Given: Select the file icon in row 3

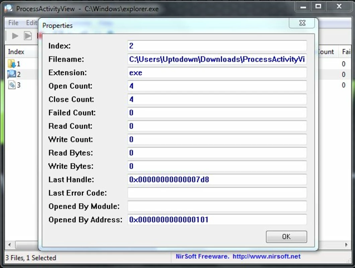Looking at the screenshot, I should (12, 85).
